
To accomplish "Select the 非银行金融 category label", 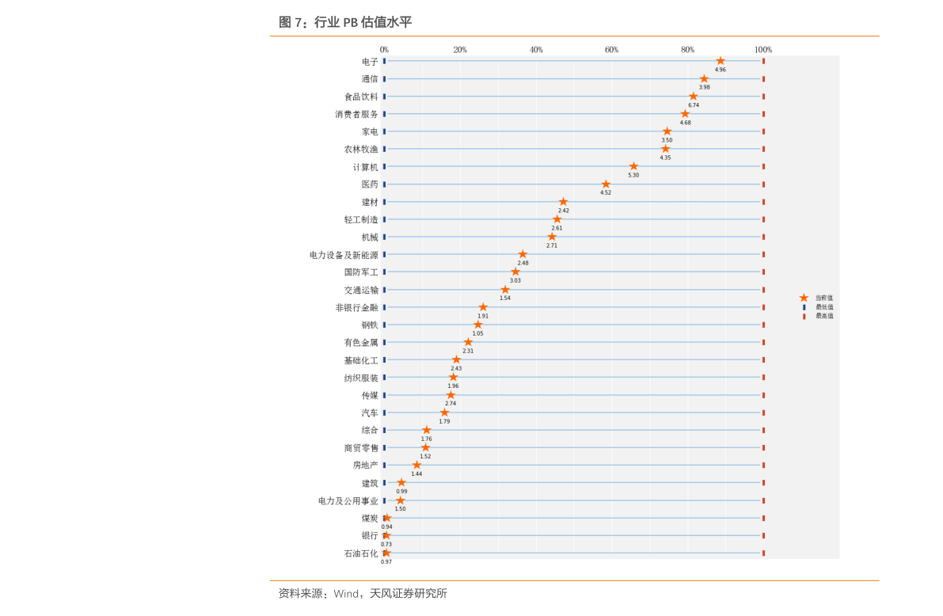I will click(x=356, y=307).
